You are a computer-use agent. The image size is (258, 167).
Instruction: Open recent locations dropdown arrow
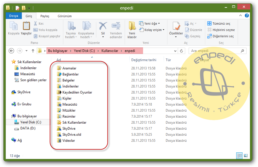[x=26, y=51]
